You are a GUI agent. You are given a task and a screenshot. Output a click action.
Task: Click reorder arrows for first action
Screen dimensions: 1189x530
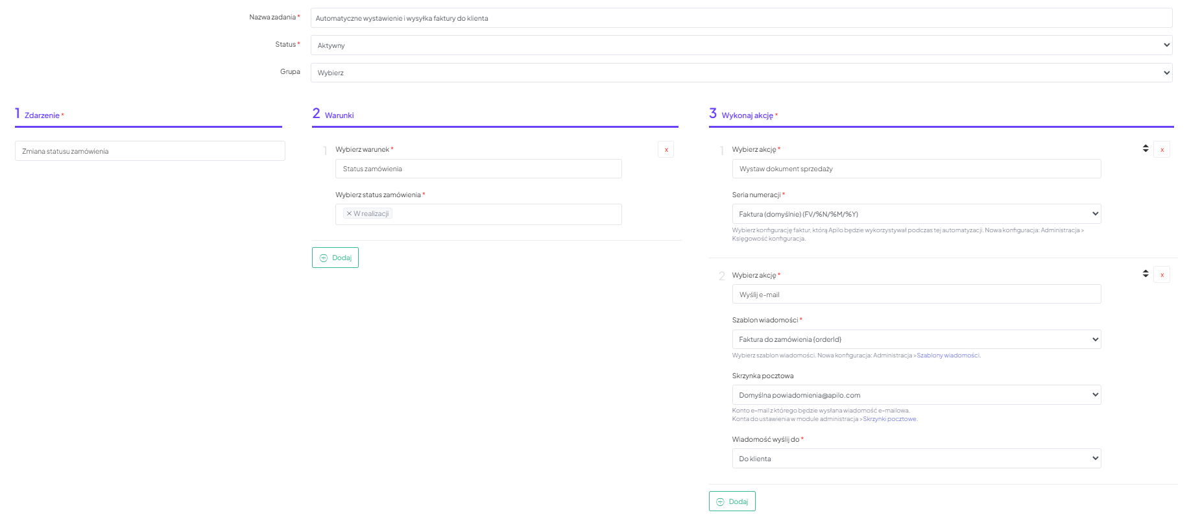tap(1145, 149)
